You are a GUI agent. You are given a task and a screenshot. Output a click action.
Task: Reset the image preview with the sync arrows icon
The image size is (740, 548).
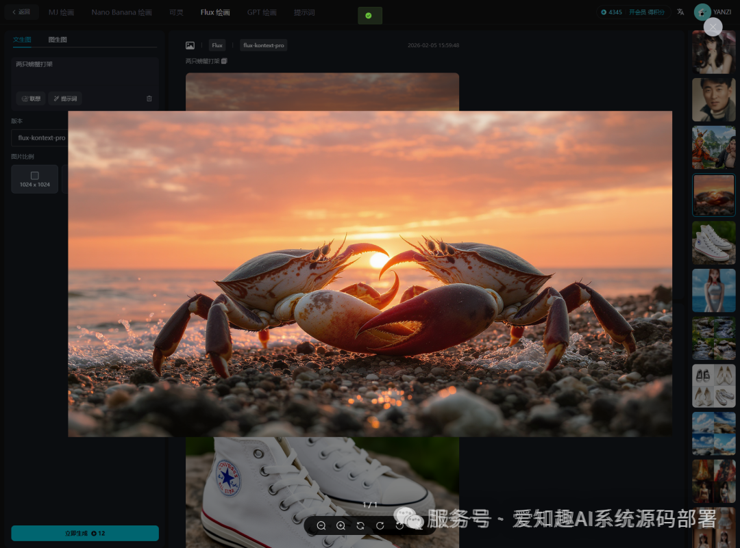coord(360,525)
